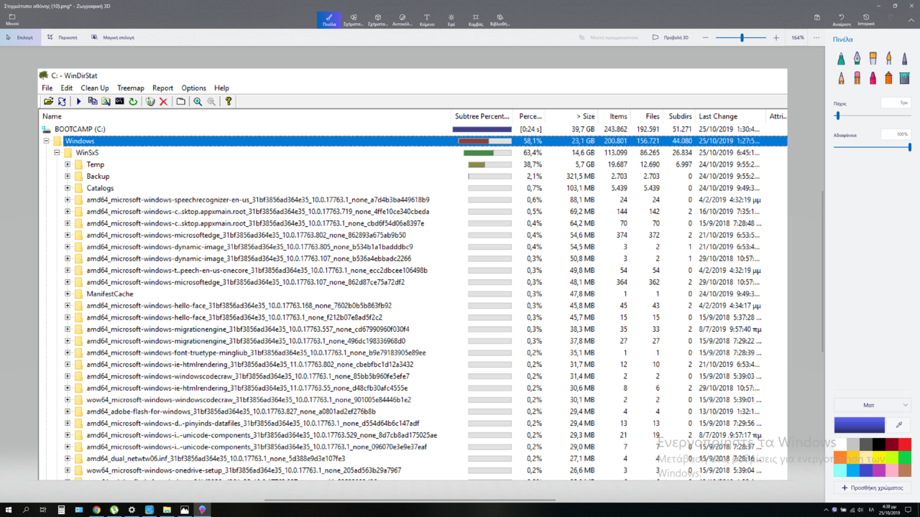920x517 pixels.
Task: Select the Marker brush
Action: (841, 58)
